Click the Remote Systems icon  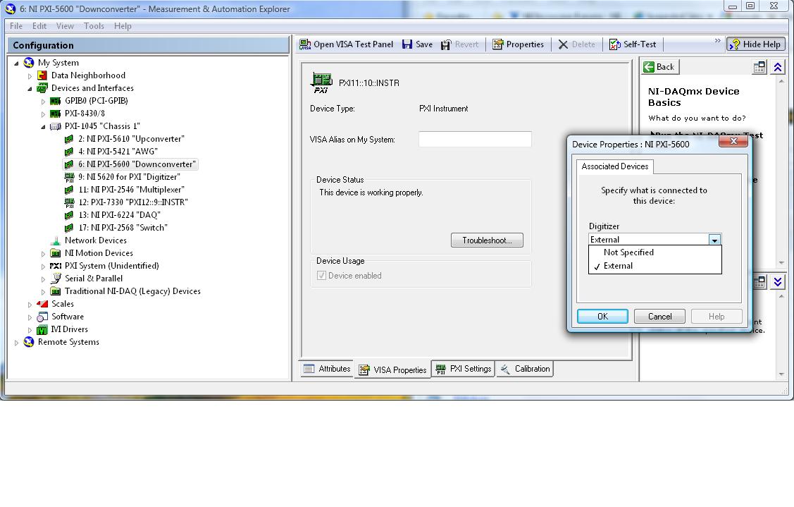click(29, 342)
